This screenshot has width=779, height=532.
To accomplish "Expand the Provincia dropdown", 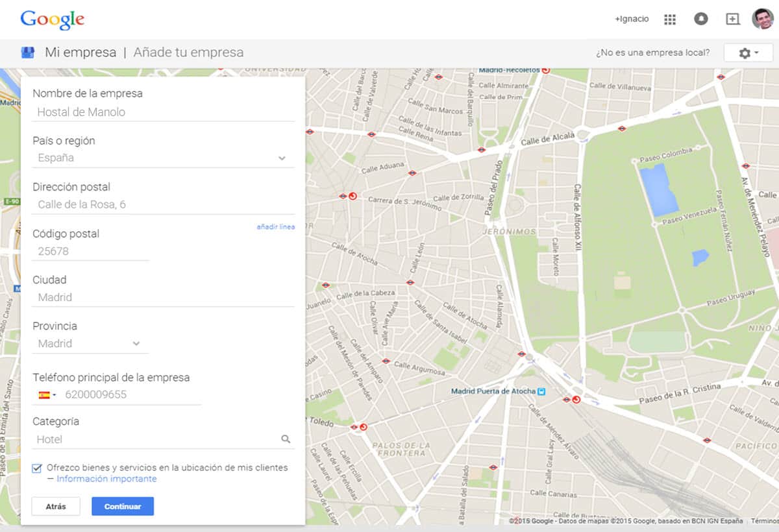I will tap(136, 343).
